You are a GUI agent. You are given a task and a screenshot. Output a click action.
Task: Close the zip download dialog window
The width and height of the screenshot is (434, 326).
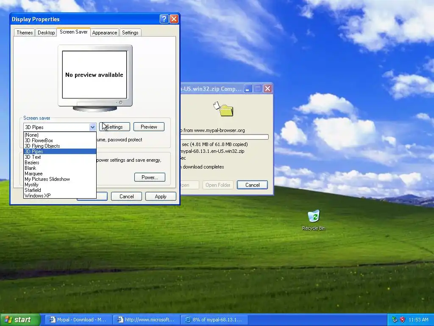tap(267, 89)
